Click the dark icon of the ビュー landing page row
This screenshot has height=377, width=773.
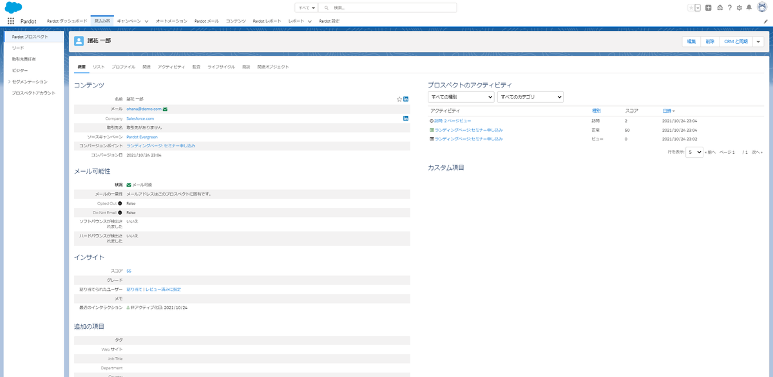pos(432,138)
